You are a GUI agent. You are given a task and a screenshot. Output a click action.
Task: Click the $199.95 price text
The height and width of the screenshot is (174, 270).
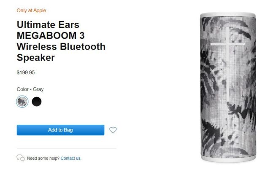26,72
